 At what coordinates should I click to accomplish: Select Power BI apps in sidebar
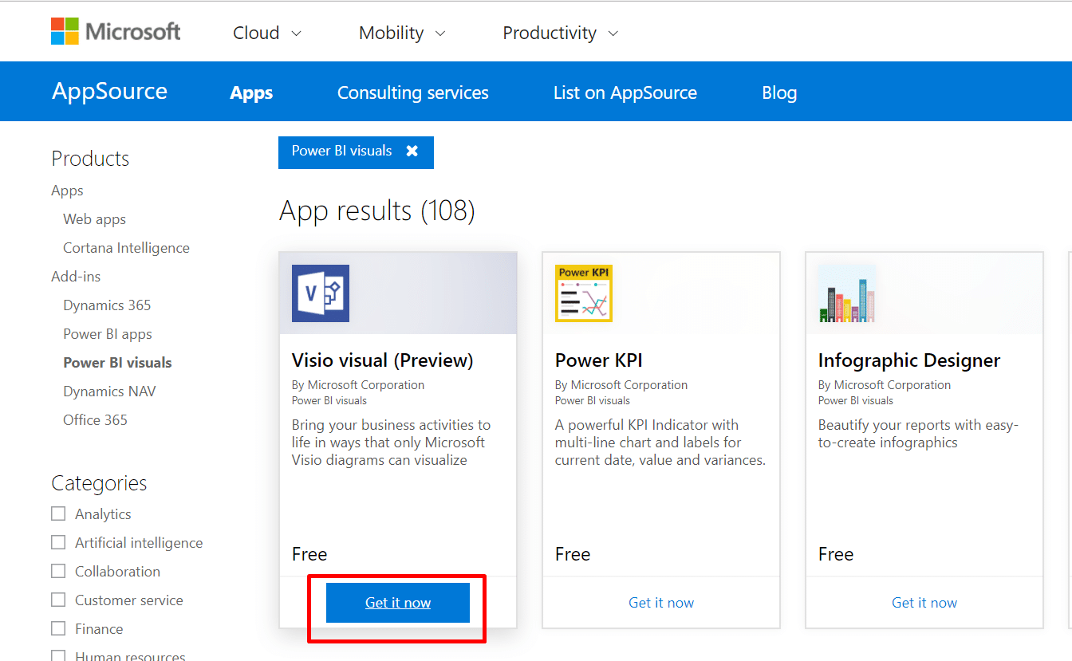coord(108,334)
